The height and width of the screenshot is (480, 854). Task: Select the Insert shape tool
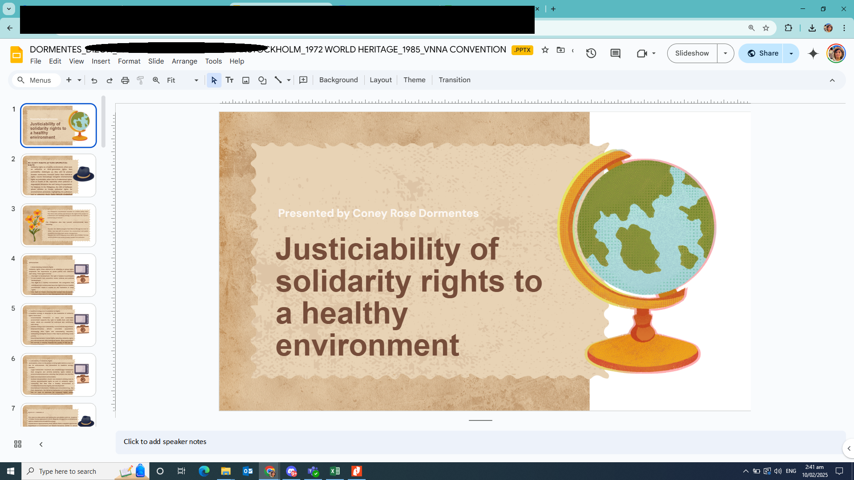tap(262, 80)
